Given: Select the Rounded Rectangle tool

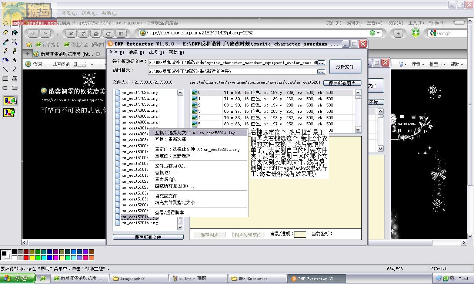Looking at the screenshot, I should [x=15, y=88].
